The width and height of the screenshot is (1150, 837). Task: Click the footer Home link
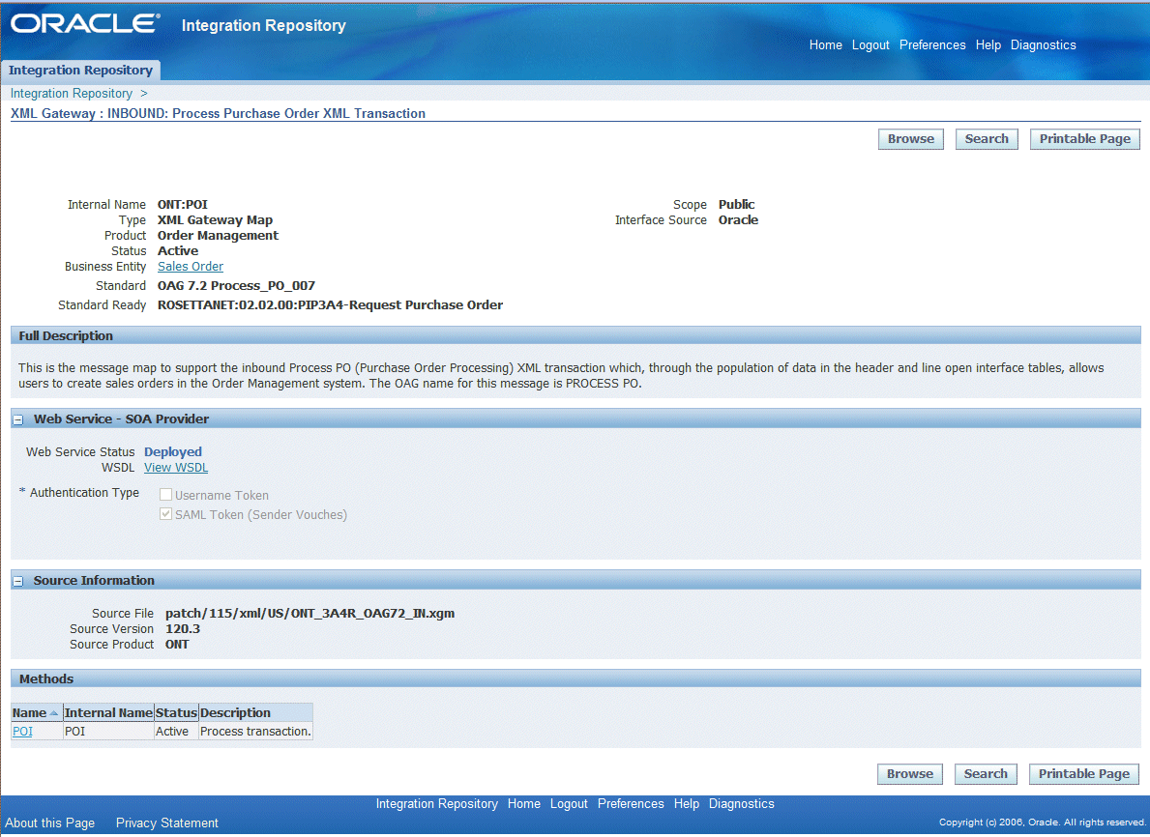click(x=523, y=804)
